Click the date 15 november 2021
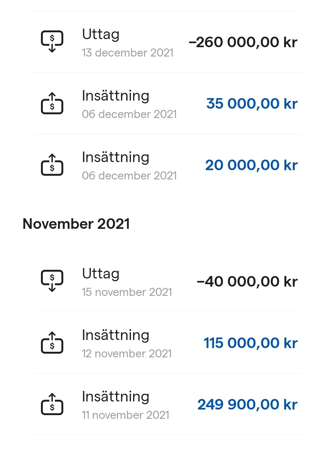Viewport: 335px width, 462px height. [127, 292]
